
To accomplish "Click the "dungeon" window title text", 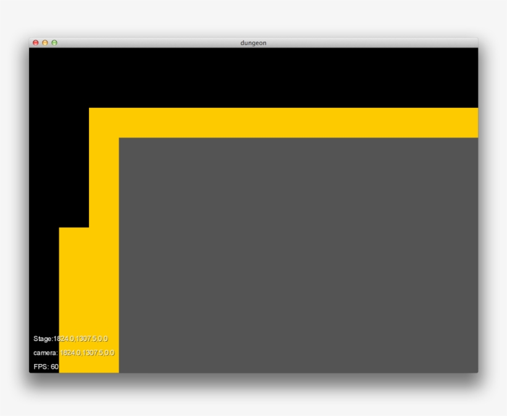I will click(253, 43).
